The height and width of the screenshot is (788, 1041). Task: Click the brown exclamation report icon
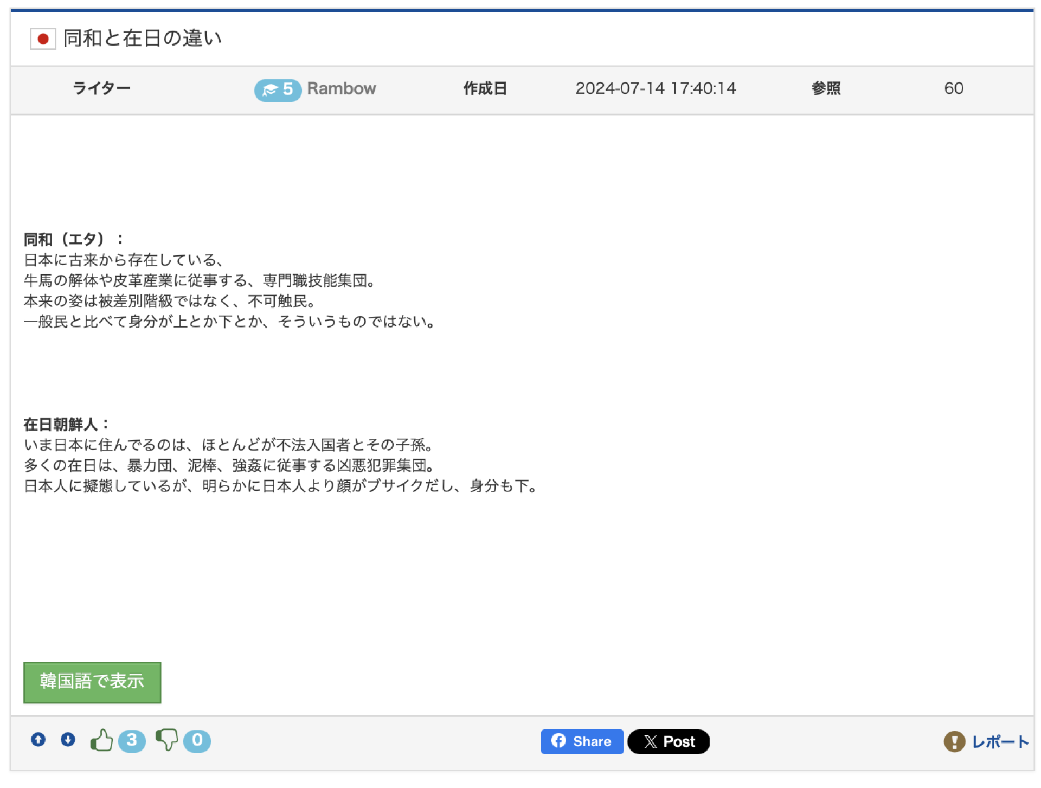[x=954, y=741]
